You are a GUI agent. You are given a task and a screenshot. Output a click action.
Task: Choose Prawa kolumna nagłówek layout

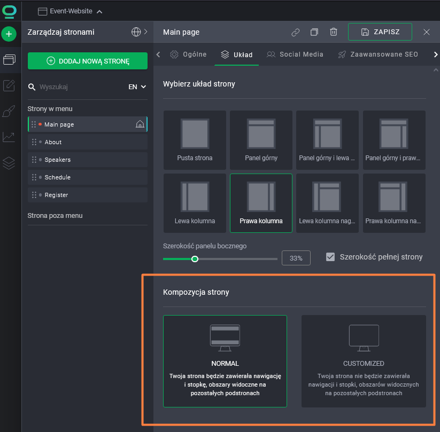pyautogui.click(x=394, y=203)
